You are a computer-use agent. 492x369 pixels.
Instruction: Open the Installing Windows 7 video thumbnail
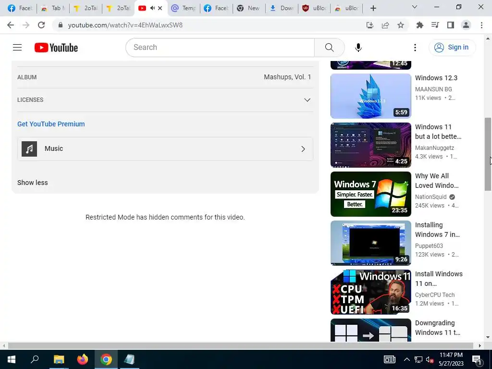click(x=370, y=243)
